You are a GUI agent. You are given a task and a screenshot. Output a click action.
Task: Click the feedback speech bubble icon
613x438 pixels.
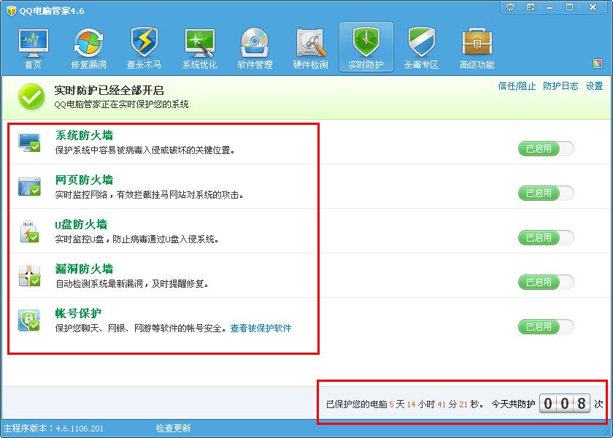511,7
